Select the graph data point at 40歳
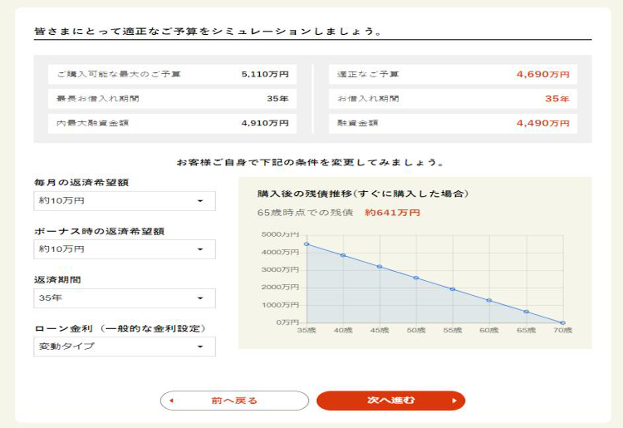The width and height of the screenshot is (623, 428). [343, 255]
